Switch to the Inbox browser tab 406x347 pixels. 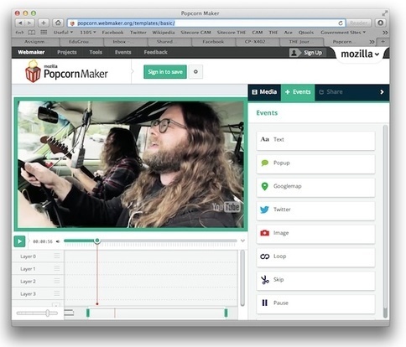126,42
